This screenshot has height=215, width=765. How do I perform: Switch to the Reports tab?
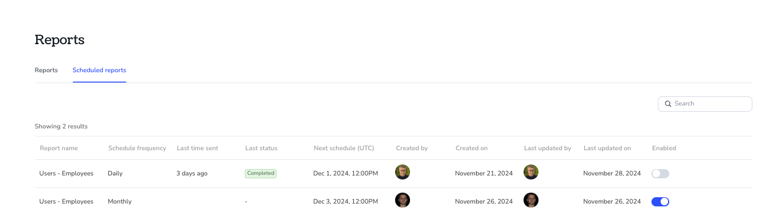pyautogui.click(x=46, y=70)
